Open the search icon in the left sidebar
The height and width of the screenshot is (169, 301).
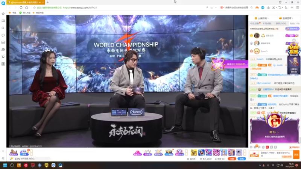[x=3, y=28]
